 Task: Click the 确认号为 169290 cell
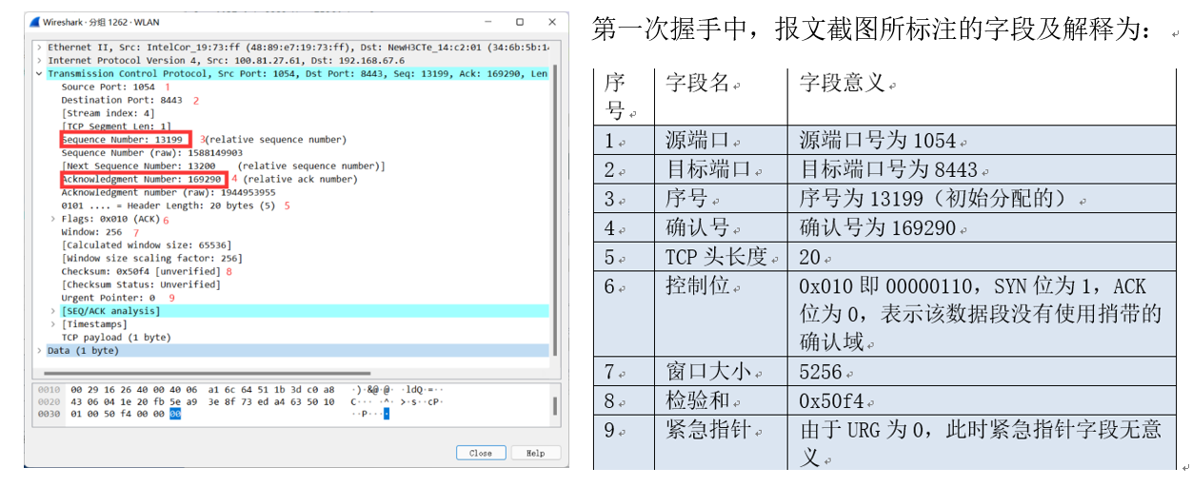(982, 227)
